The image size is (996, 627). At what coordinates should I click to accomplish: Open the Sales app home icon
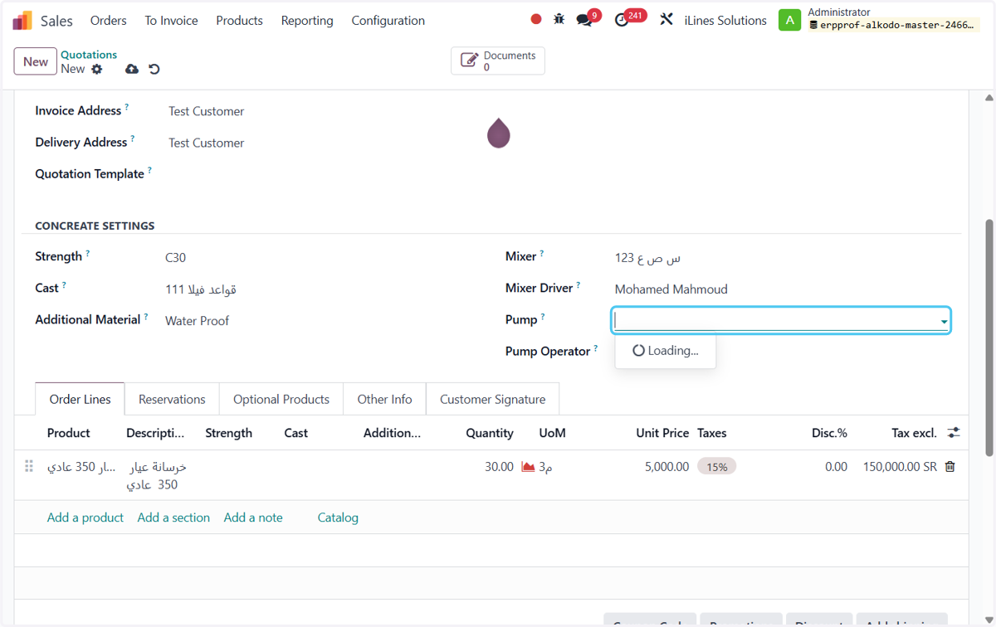point(22,21)
